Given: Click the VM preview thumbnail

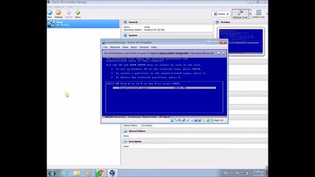Looking at the screenshot, I should pyautogui.click(x=241, y=41).
